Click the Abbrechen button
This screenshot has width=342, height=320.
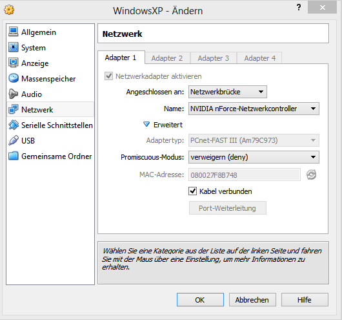pos(252,300)
